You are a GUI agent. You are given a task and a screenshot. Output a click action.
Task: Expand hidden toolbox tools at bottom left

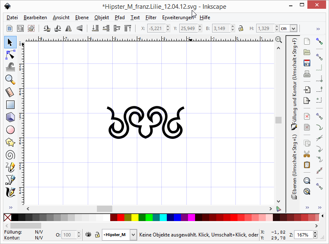click(10, 207)
